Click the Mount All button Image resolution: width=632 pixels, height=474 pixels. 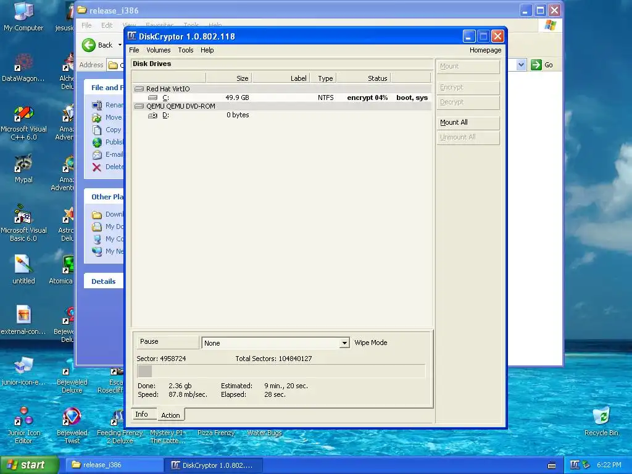(x=468, y=123)
